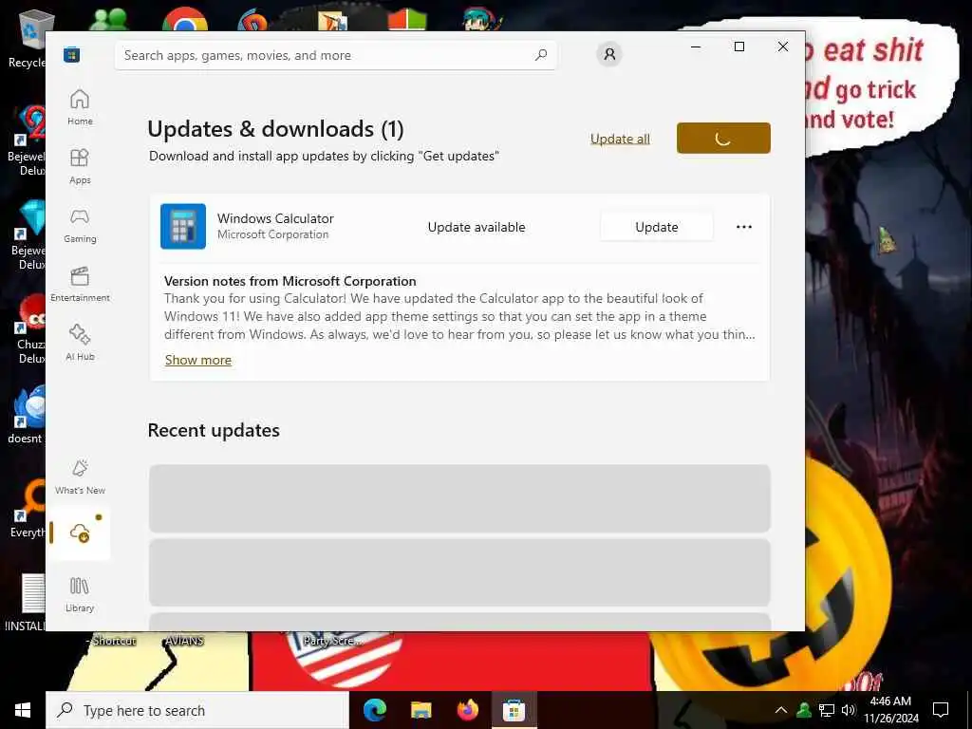Image resolution: width=972 pixels, height=729 pixels.
Task: Open File Explorer from the taskbar
Action: point(421,710)
